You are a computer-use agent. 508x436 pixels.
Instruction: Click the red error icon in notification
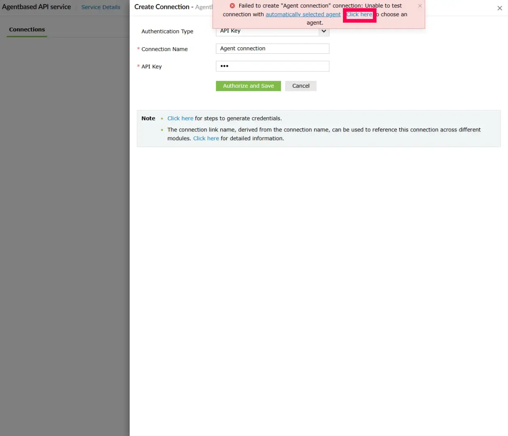[x=232, y=6]
